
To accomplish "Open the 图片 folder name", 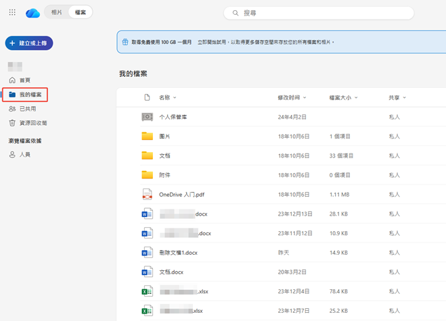I will click(x=164, y=137).
